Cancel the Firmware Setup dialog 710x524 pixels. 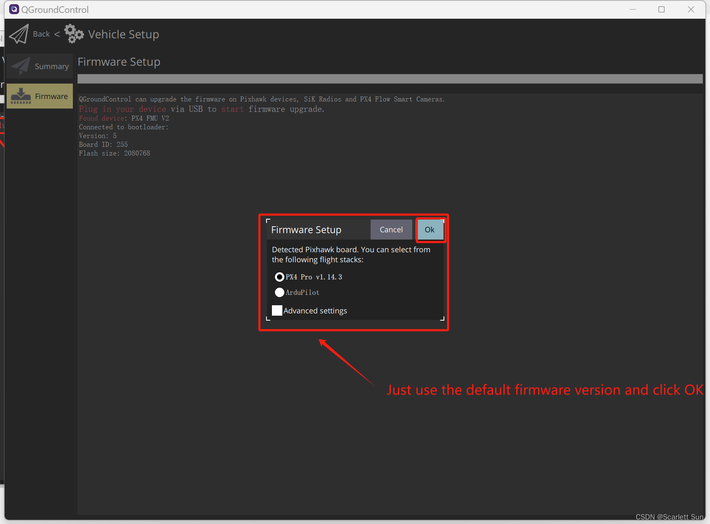pyautogui.click(x=391, y=230)
